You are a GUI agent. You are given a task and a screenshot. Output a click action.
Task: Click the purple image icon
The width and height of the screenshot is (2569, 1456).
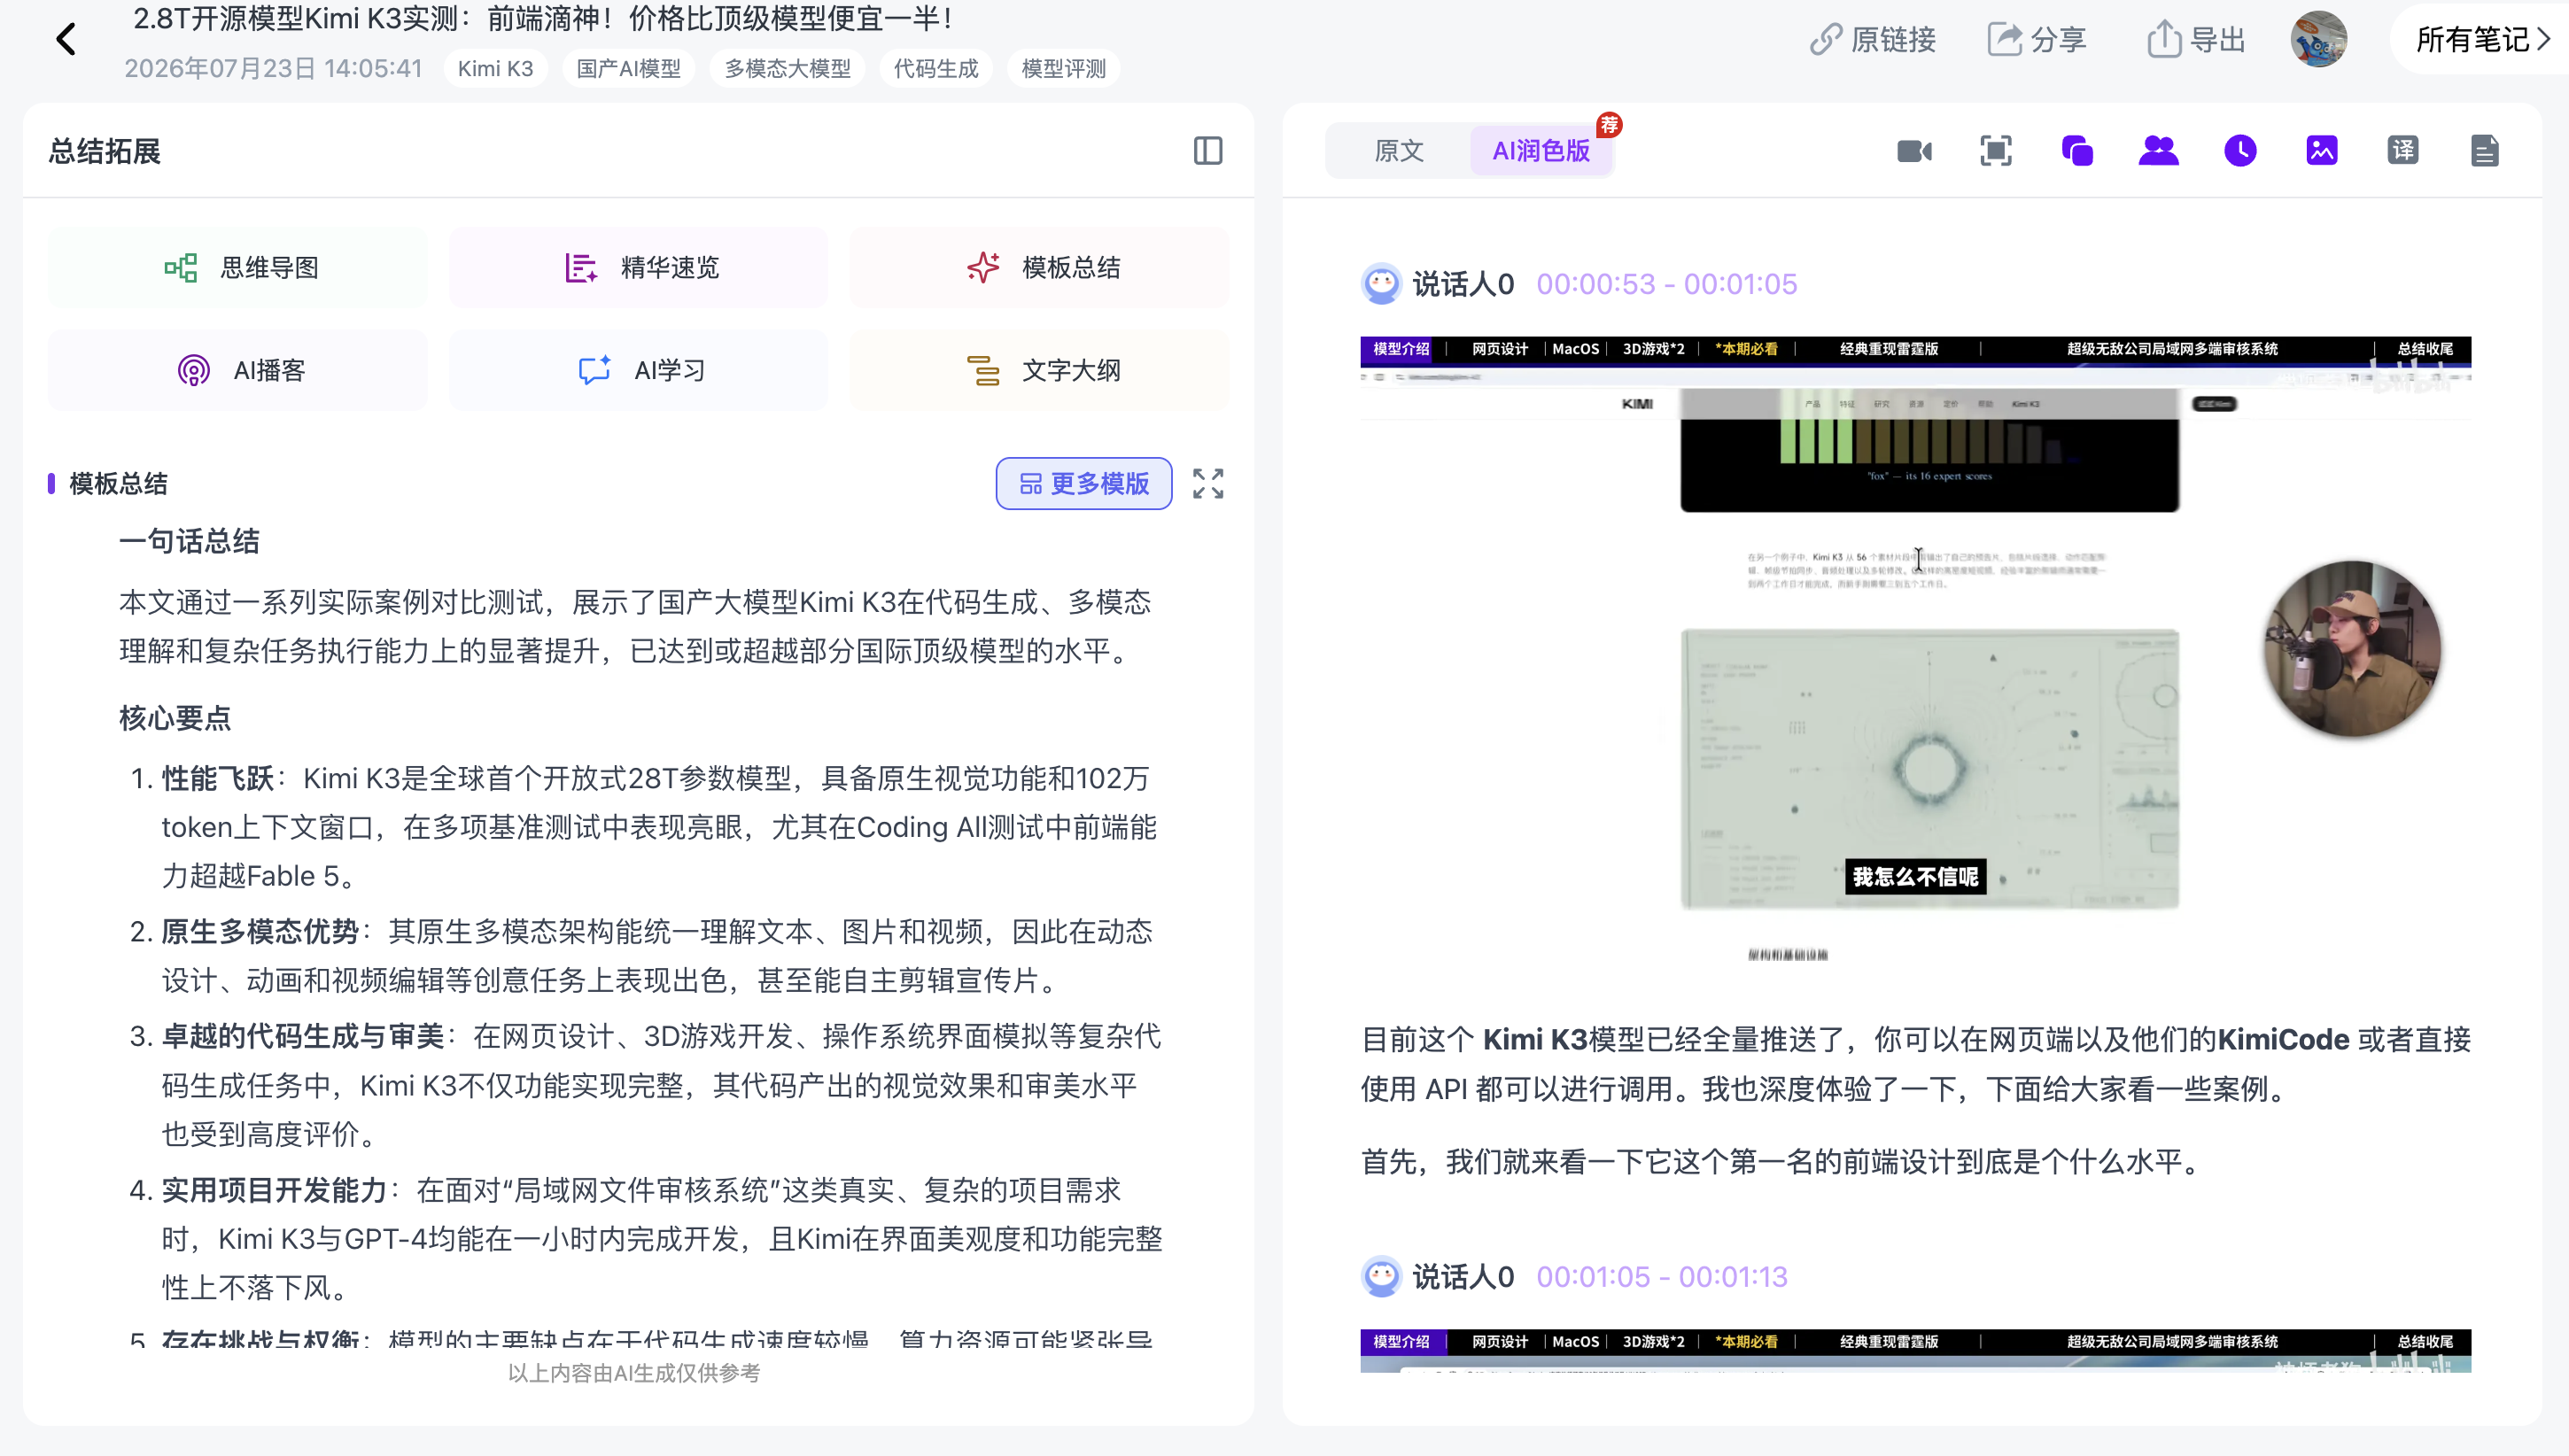(2321, 151)
